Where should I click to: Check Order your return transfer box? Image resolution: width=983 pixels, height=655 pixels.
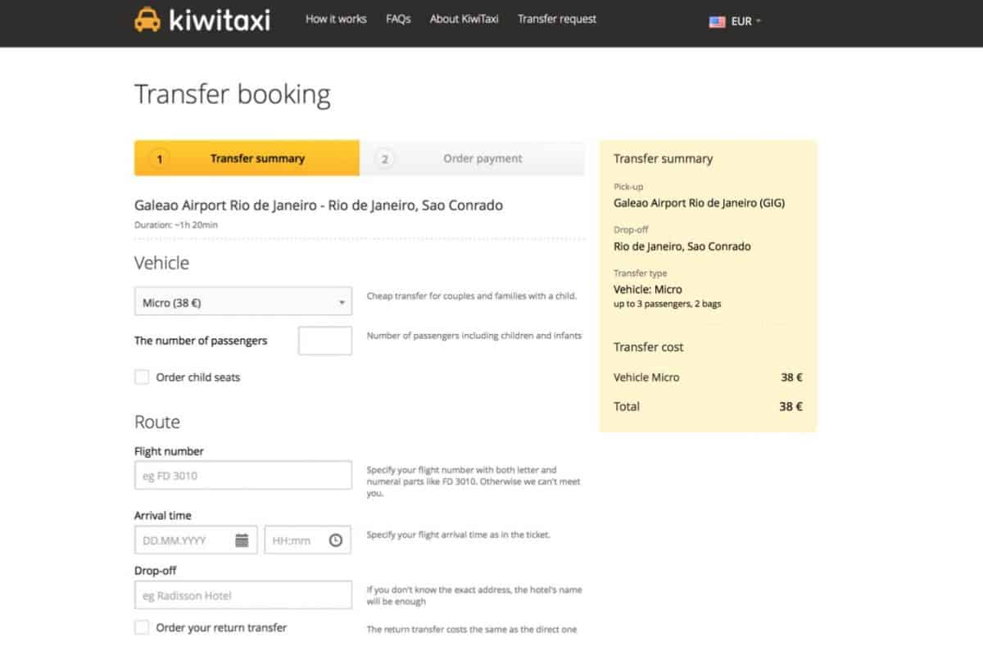pos(142,628)
